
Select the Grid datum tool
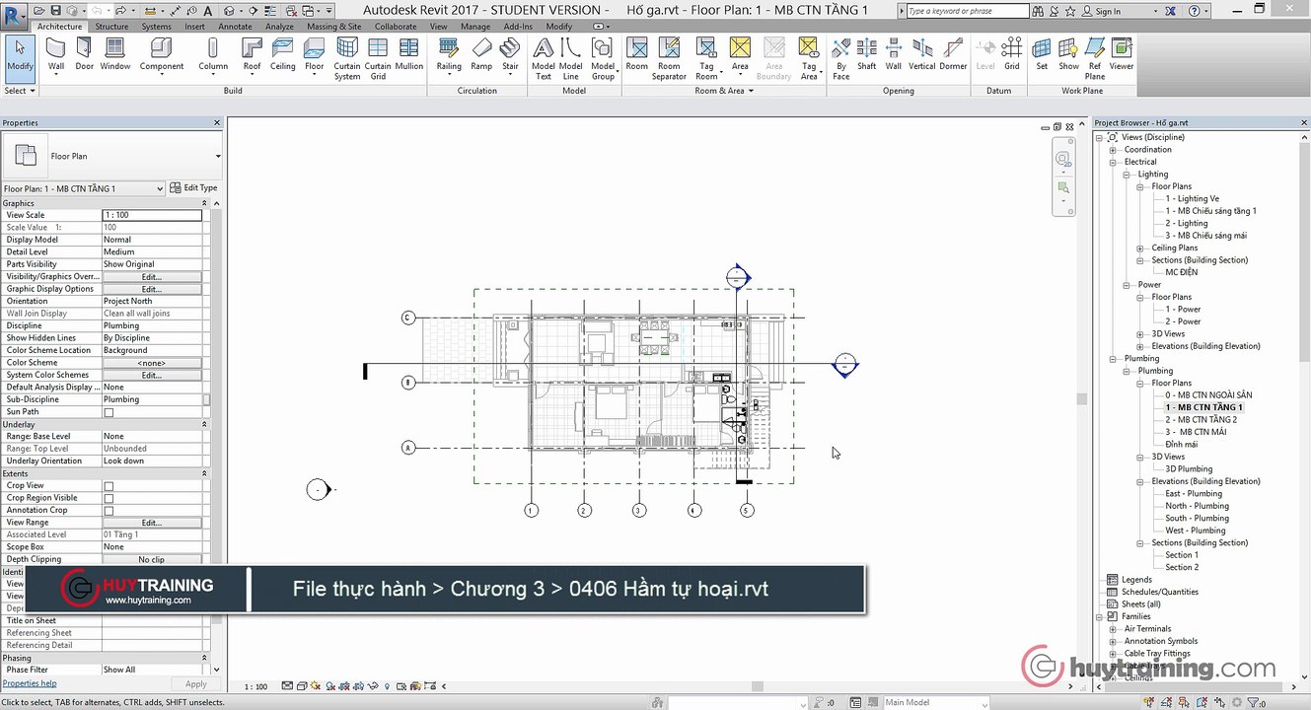coord(1012,54)
